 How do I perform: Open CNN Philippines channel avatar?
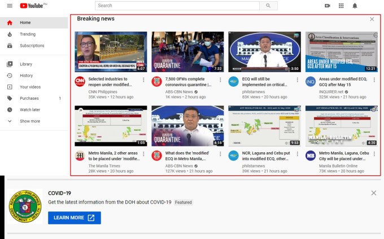(80, 82)
